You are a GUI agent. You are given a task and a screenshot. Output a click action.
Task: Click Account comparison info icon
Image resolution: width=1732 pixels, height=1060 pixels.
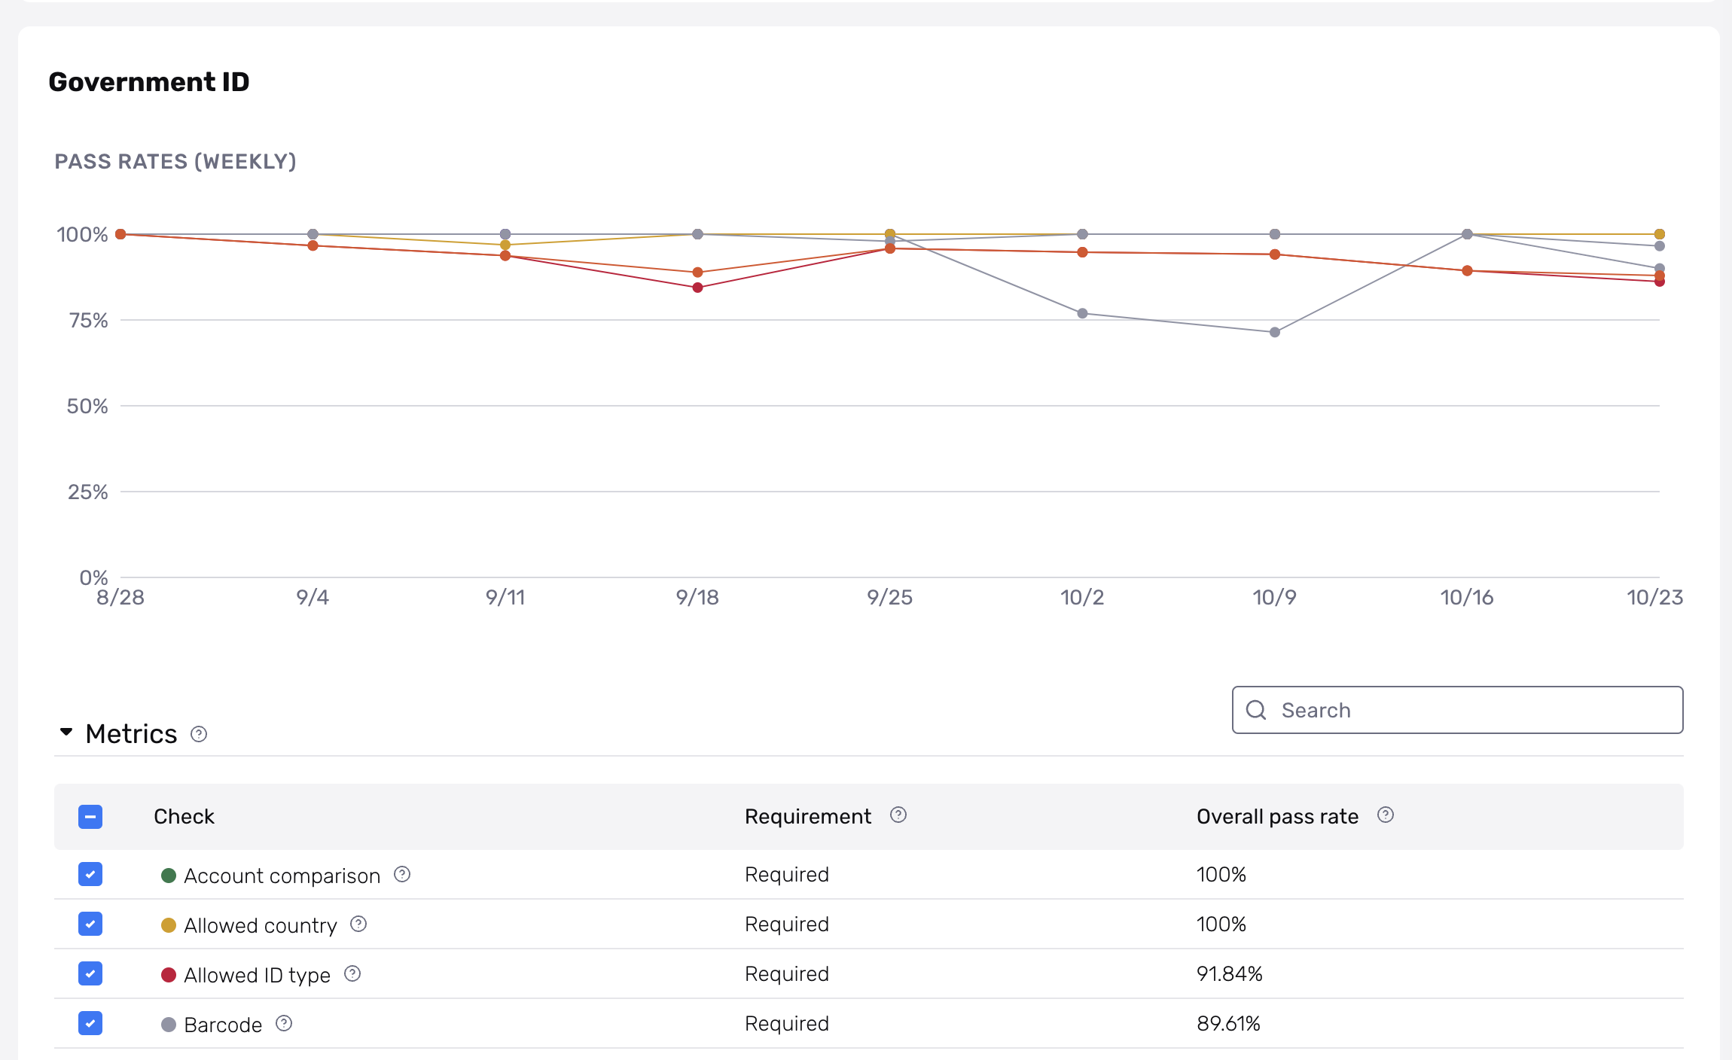point(402,874)
